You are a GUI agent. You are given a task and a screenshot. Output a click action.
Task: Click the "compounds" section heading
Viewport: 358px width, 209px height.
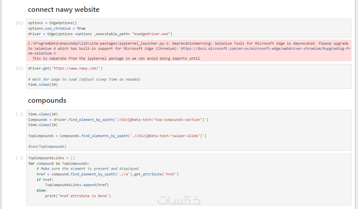pos(47,100)
